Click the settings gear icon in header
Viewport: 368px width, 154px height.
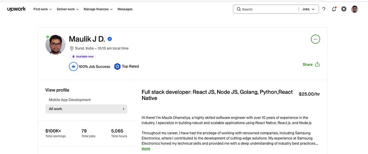[x=344, y=9]
